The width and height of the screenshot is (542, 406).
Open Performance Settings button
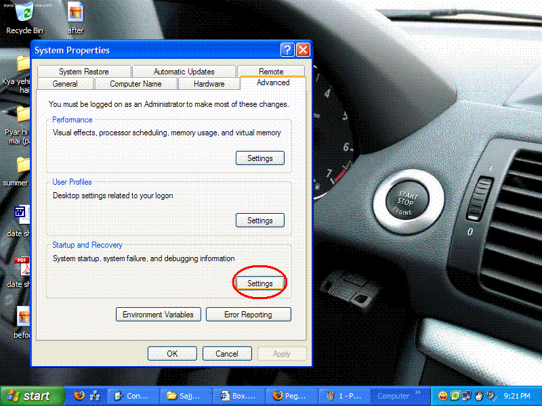[x=259, y=158]
